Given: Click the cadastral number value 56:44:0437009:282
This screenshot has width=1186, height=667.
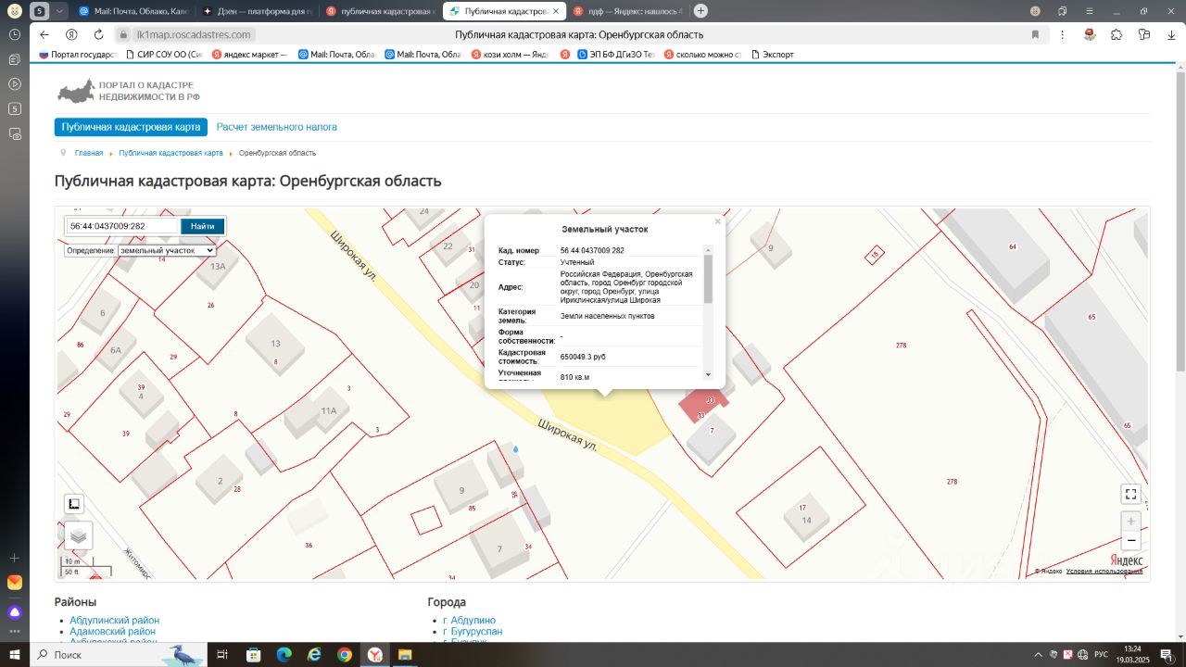Looking at the screenshot, I should [x=592, y=250].
